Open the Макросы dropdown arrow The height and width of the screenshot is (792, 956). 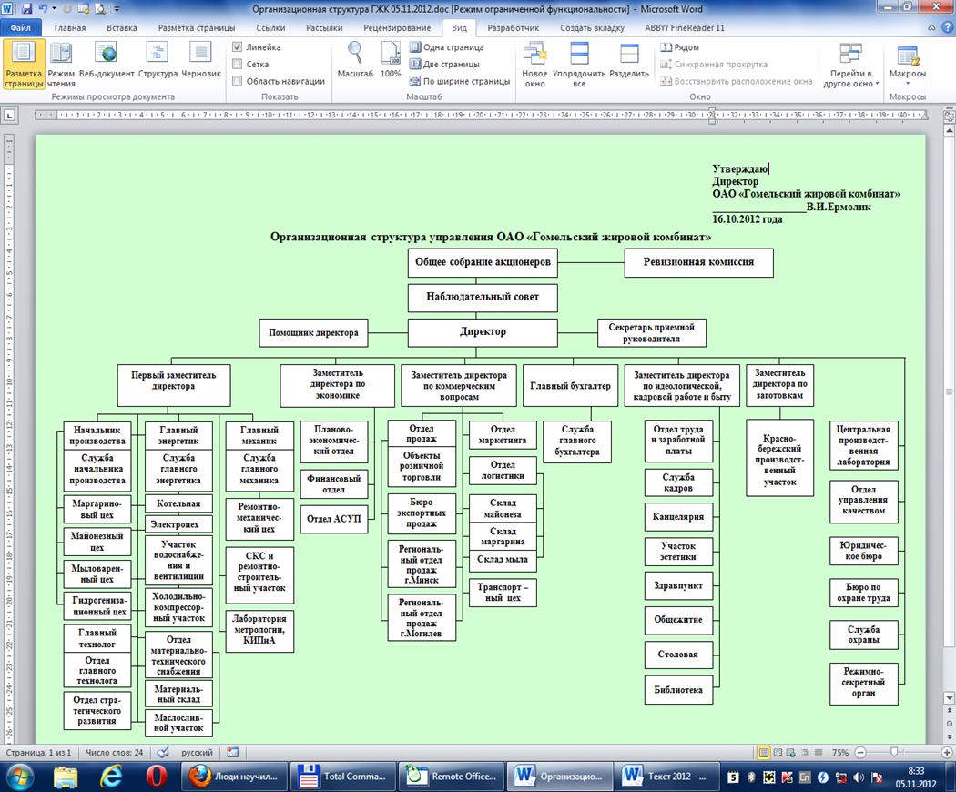pyautogui.click(x=907, y=84)
